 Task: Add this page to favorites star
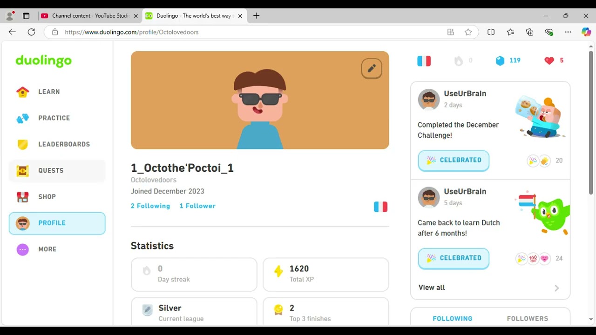[x=468, y=32]
